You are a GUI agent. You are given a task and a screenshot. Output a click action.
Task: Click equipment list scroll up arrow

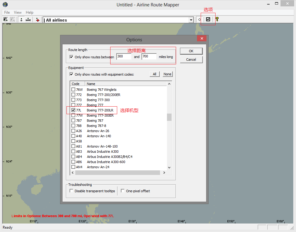[x=169, y=84]
